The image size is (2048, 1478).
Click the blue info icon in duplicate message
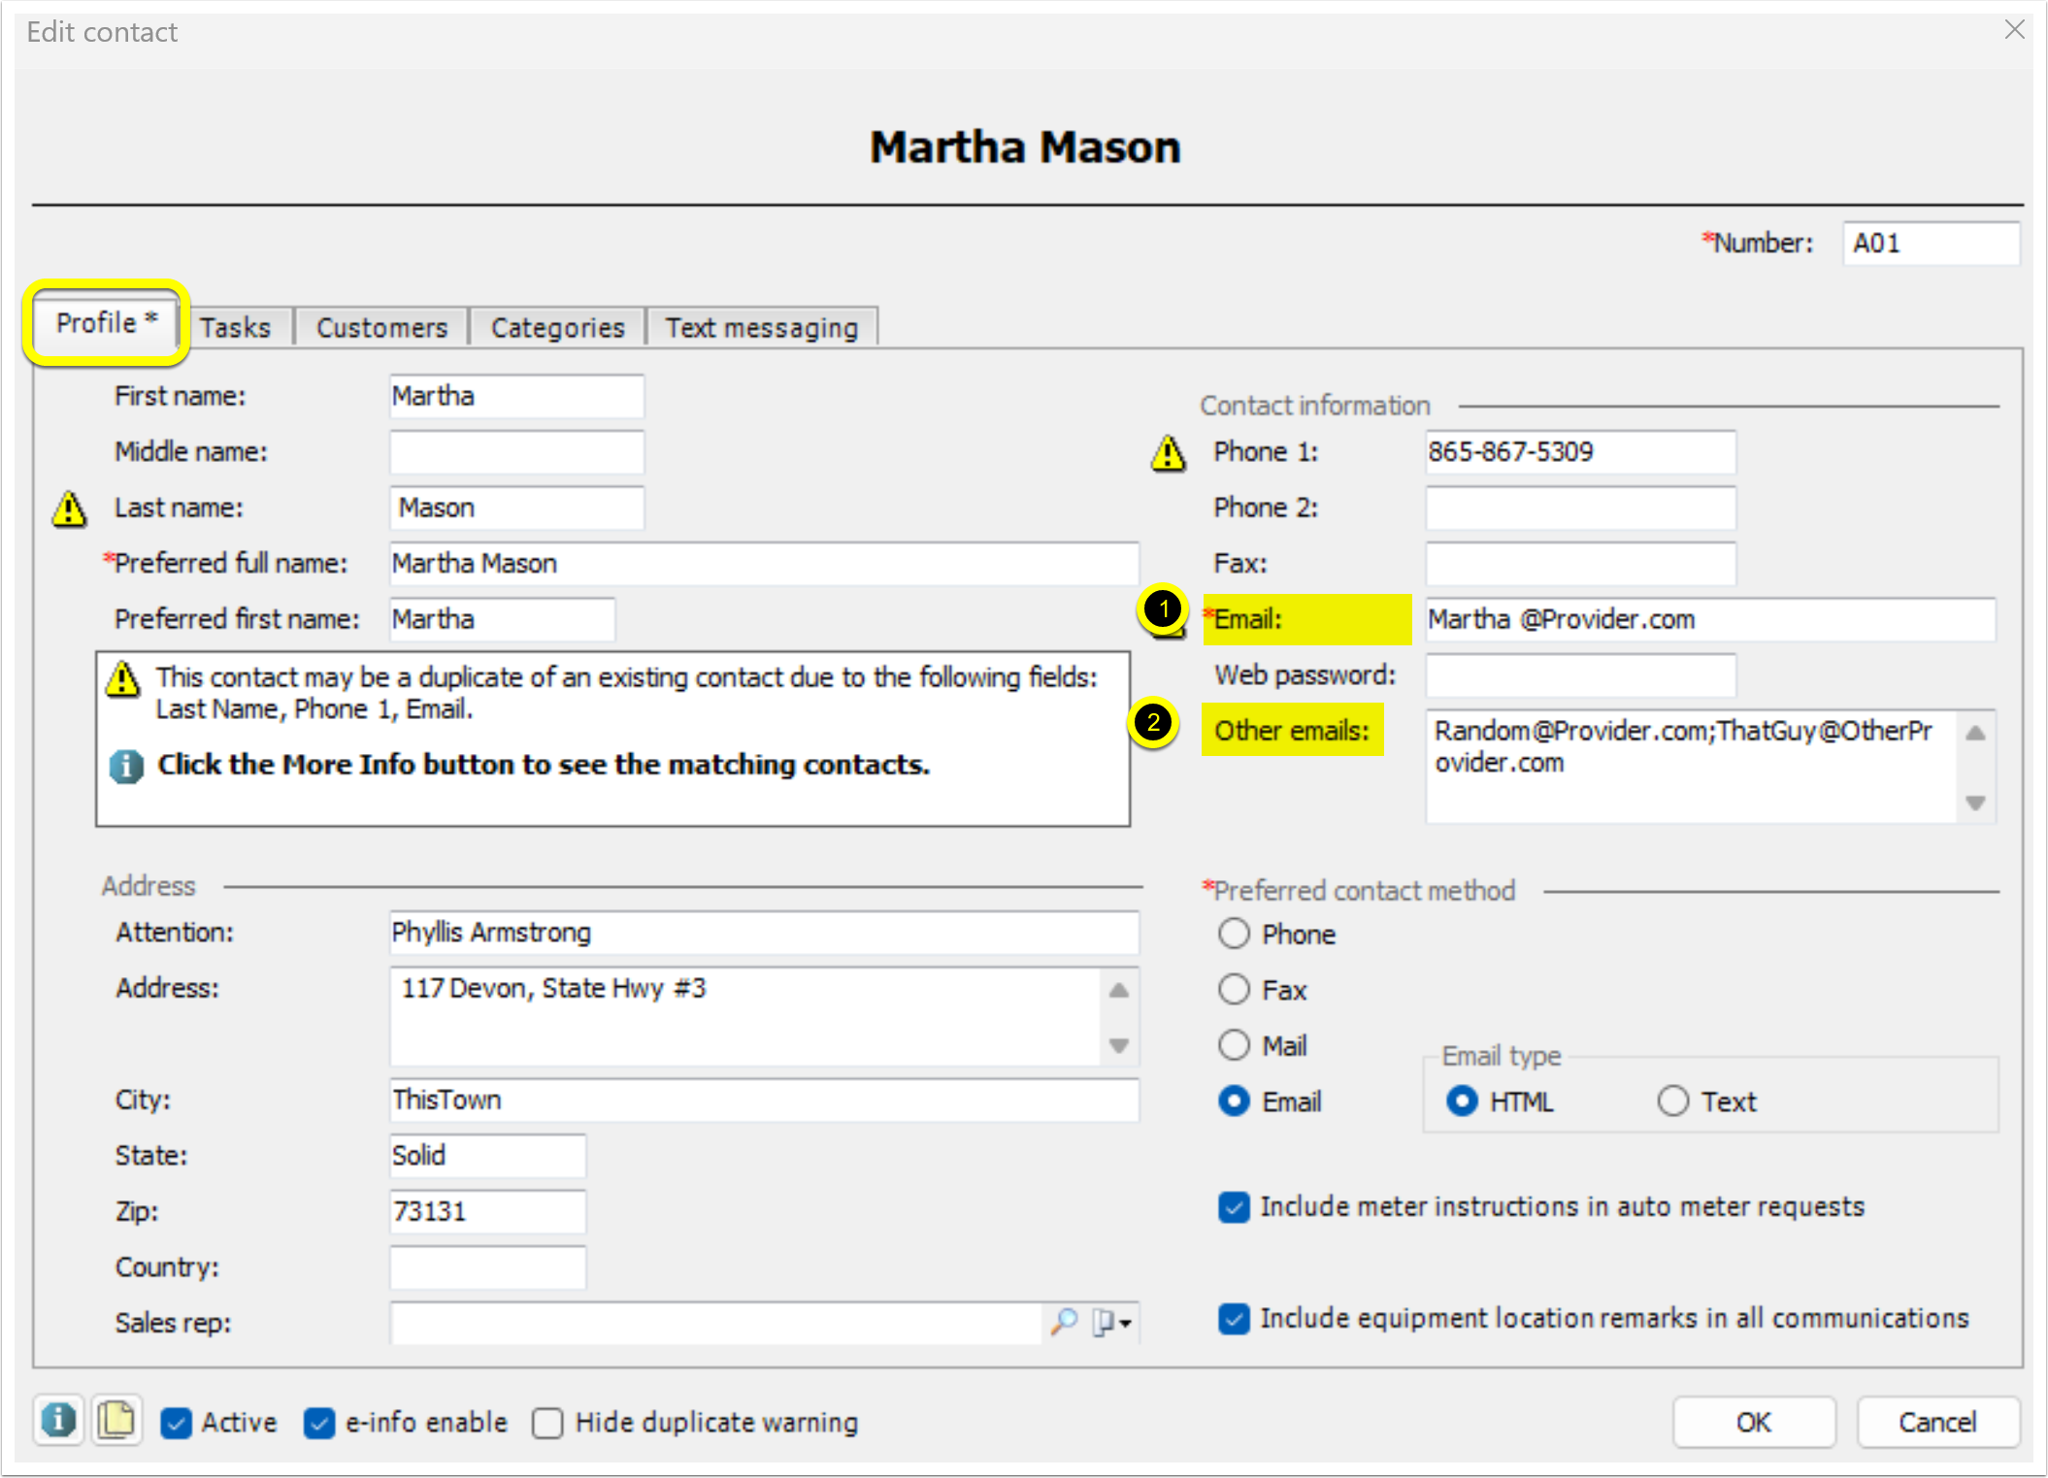126,766
